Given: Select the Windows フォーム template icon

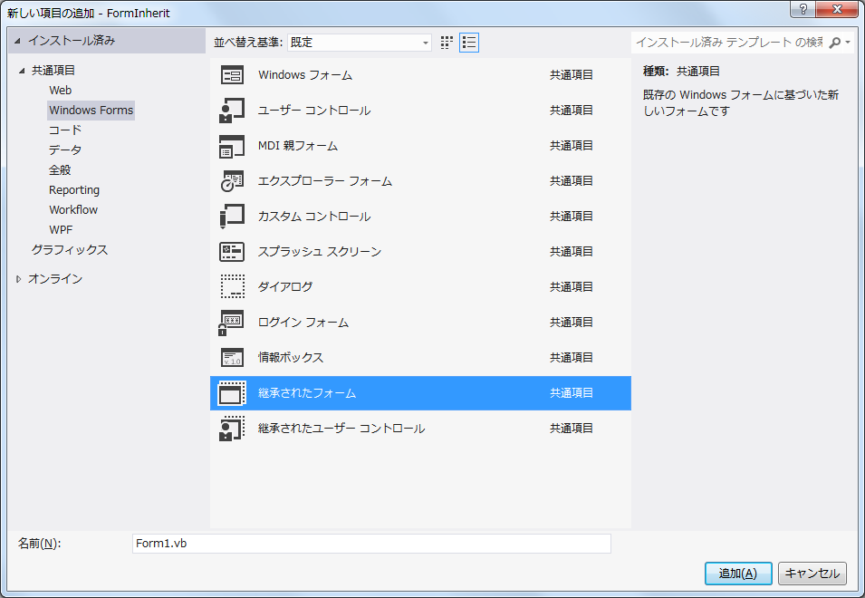Looking at the screenshot, I should (232, 75).
